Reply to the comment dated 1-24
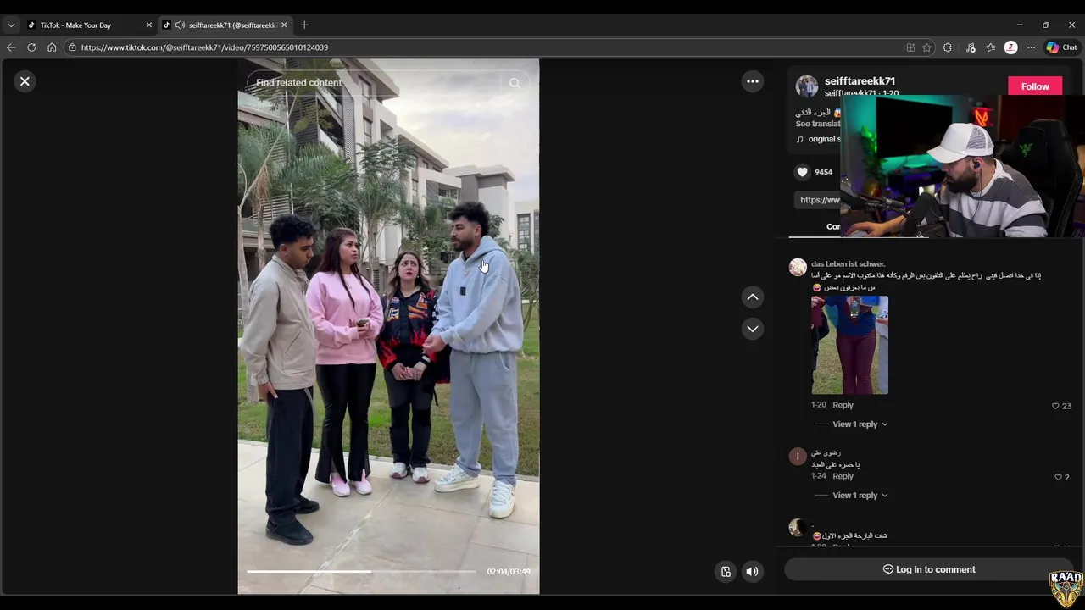Viewport: 1085px width, 610px height. (x=843, y=476)
